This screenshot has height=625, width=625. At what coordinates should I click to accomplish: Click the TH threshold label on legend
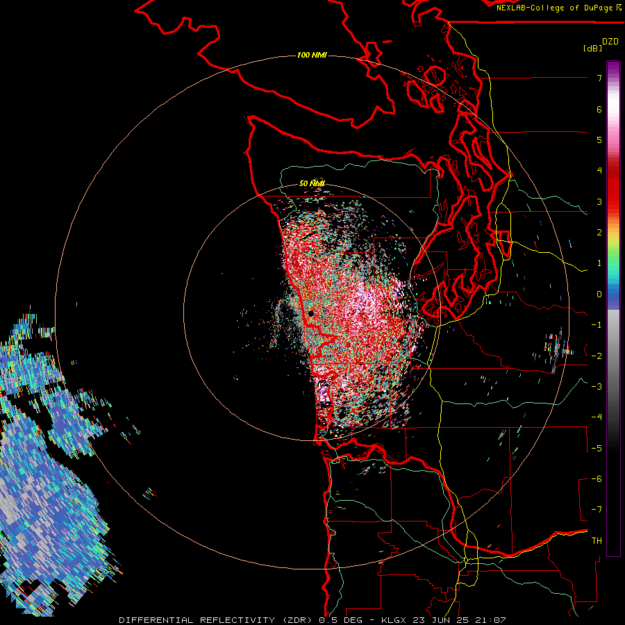tap(597, 541)
